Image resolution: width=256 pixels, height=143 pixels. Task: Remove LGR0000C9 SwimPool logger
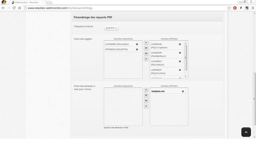point(180,70)
